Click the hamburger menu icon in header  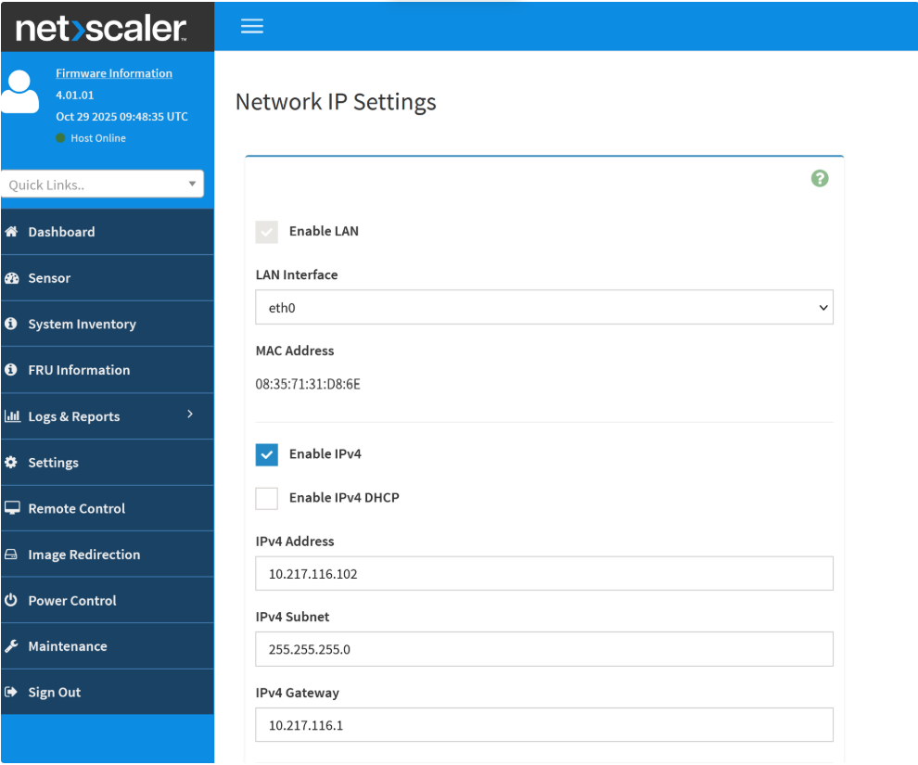pos(252,26)
